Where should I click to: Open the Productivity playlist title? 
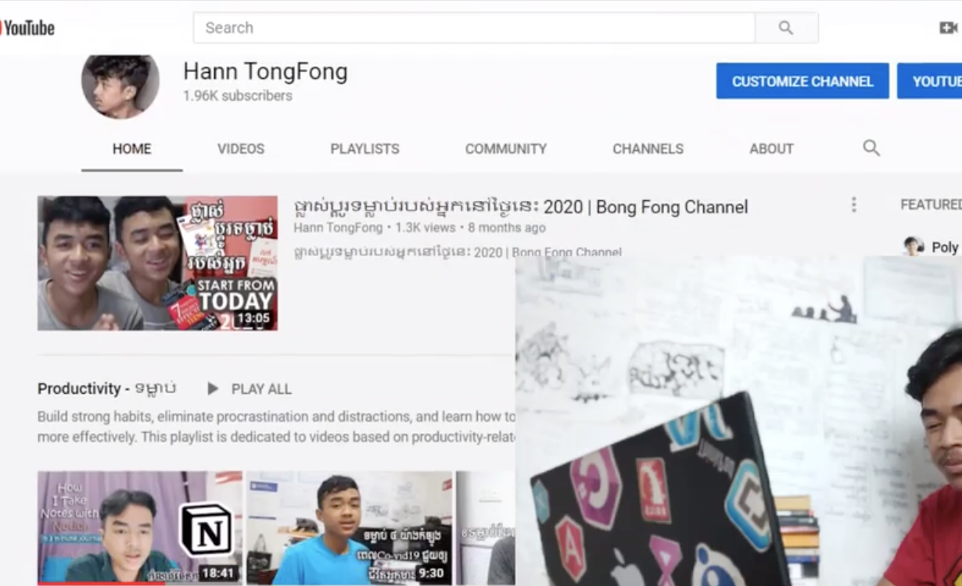click(x=106, y=388)
